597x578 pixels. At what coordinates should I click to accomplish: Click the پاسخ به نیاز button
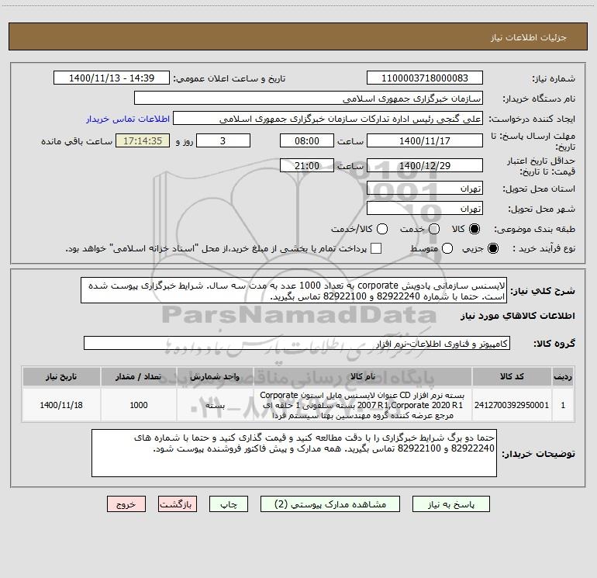[x=450, y=504]
